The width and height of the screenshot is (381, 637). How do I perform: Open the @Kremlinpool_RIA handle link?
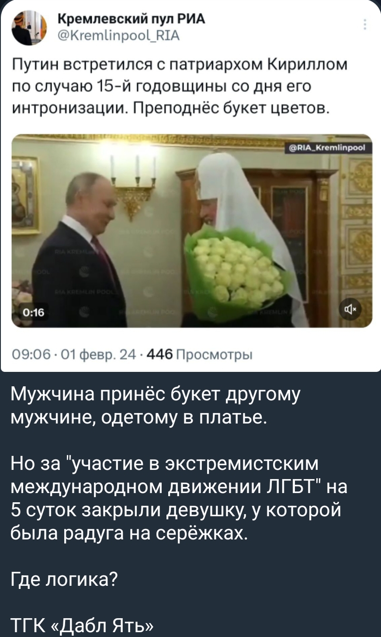coord(118,35)
